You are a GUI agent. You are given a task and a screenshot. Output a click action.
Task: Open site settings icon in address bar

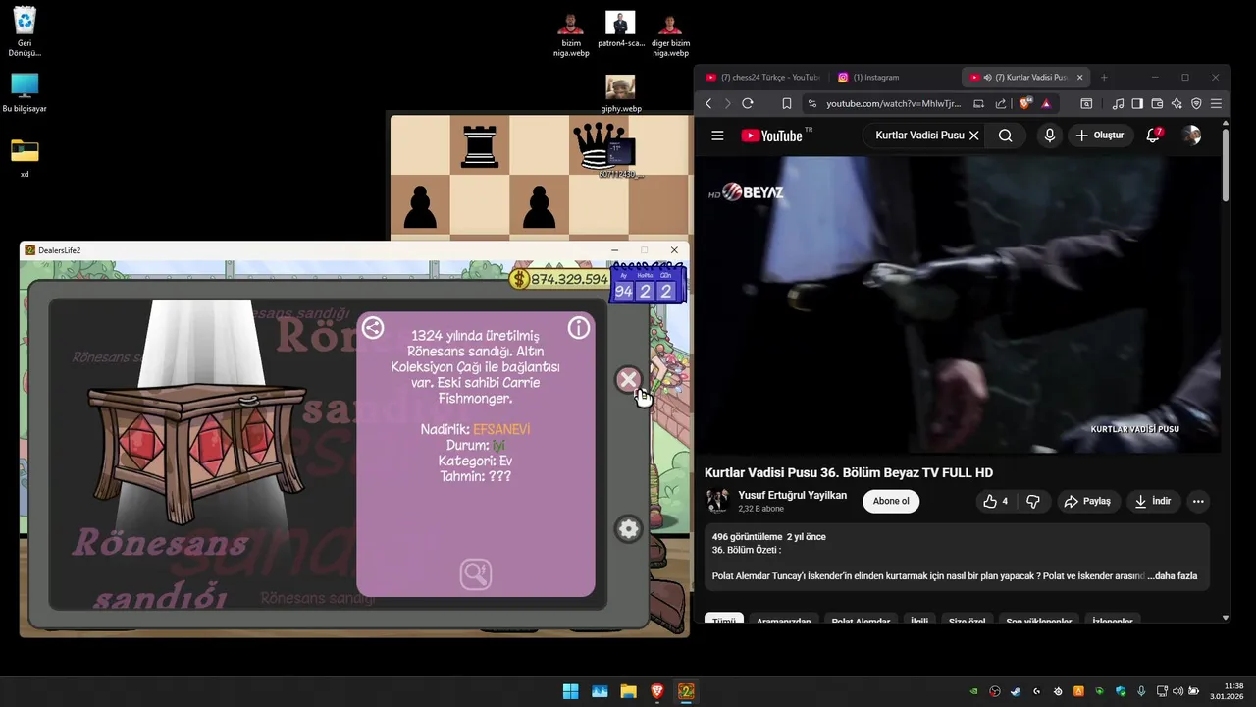point(811,103)
